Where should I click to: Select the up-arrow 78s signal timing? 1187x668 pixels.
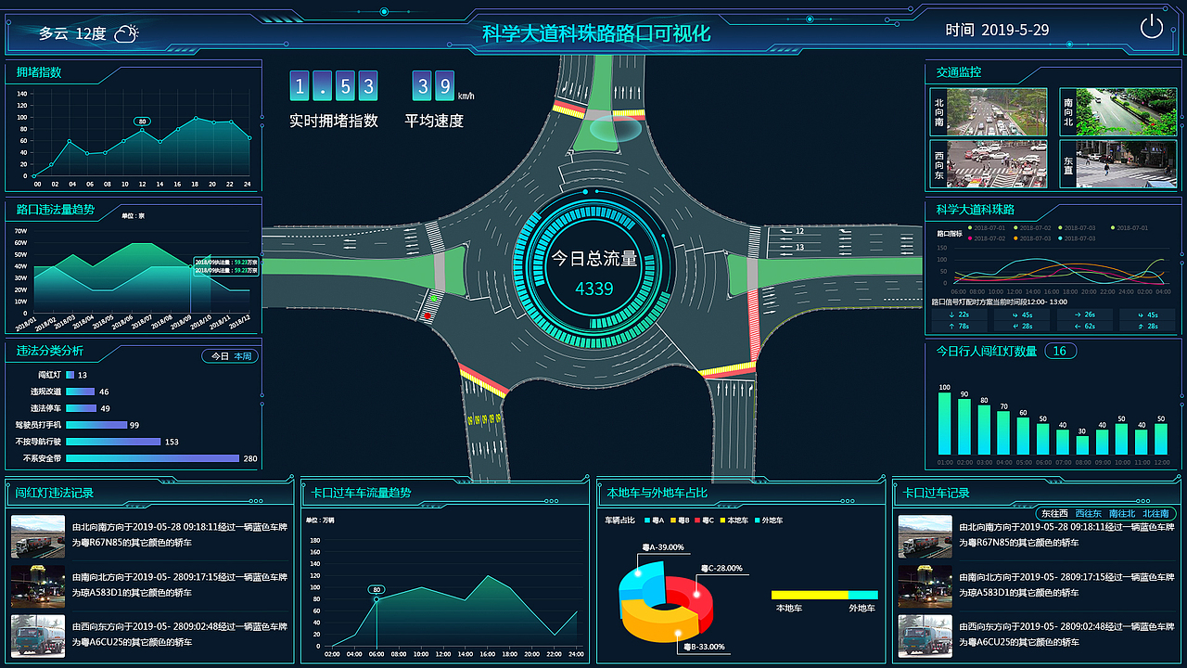pos(960,326)
